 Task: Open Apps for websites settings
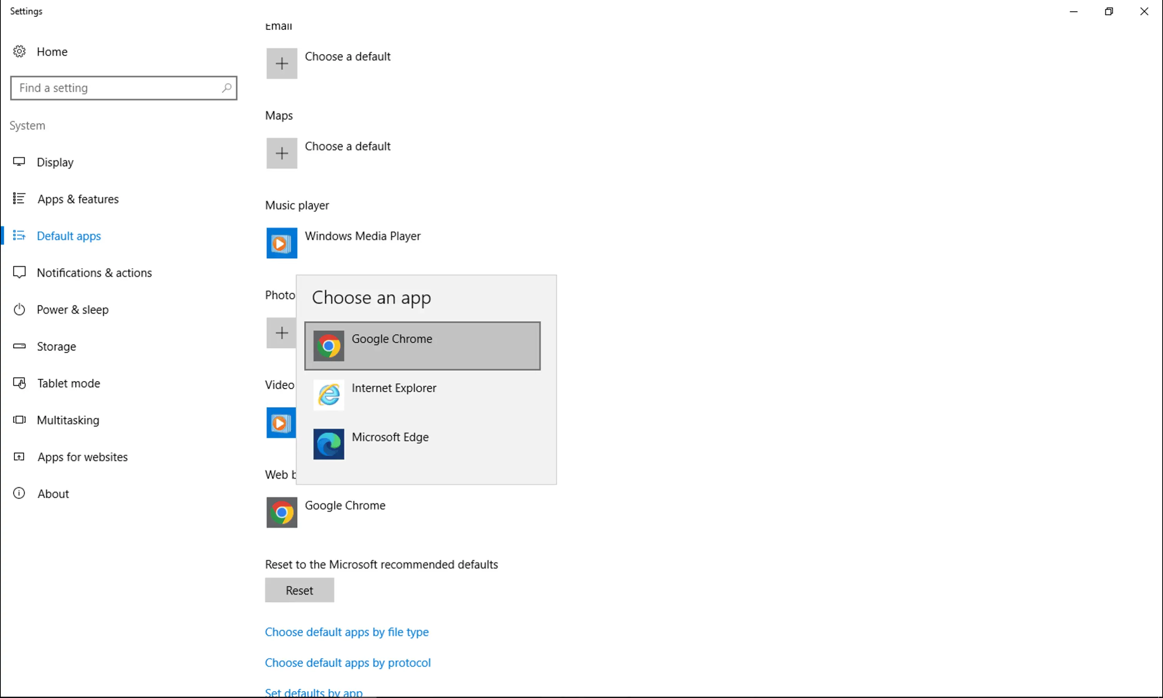coord(82,457)
